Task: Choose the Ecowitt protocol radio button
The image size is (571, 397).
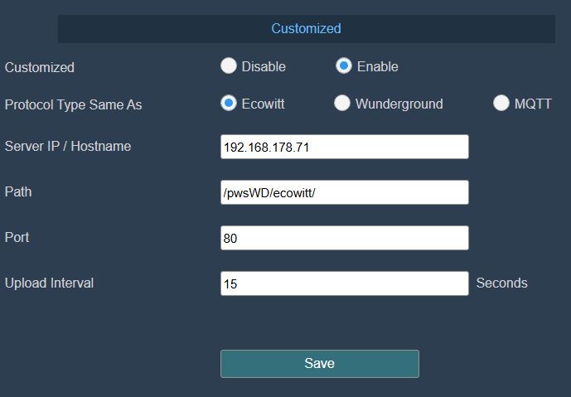Action: pos(229,104)
